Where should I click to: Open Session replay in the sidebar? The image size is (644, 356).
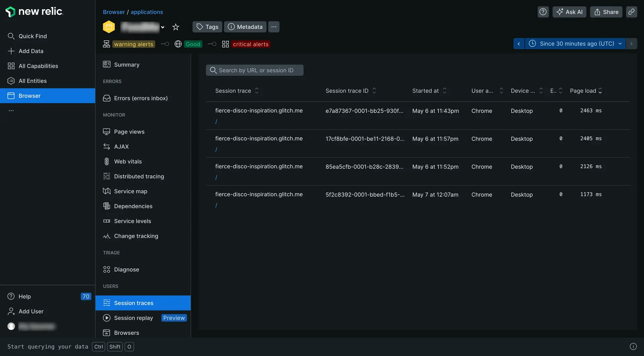133,318
